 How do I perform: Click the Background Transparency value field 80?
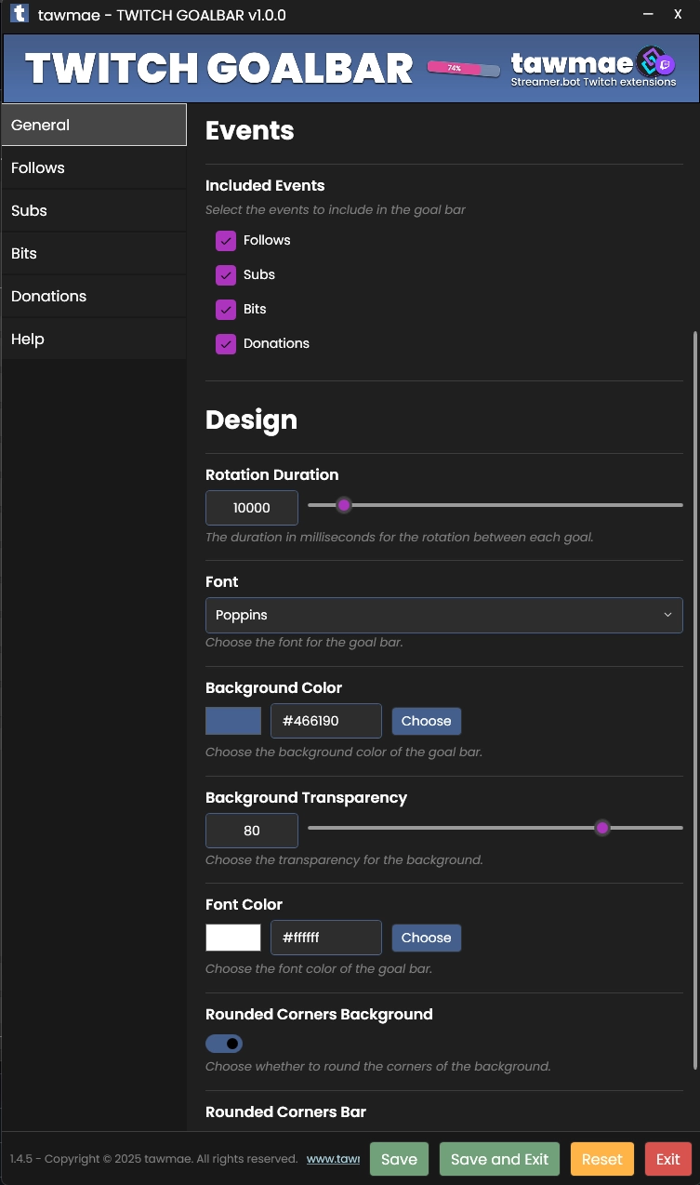point(252,831)
